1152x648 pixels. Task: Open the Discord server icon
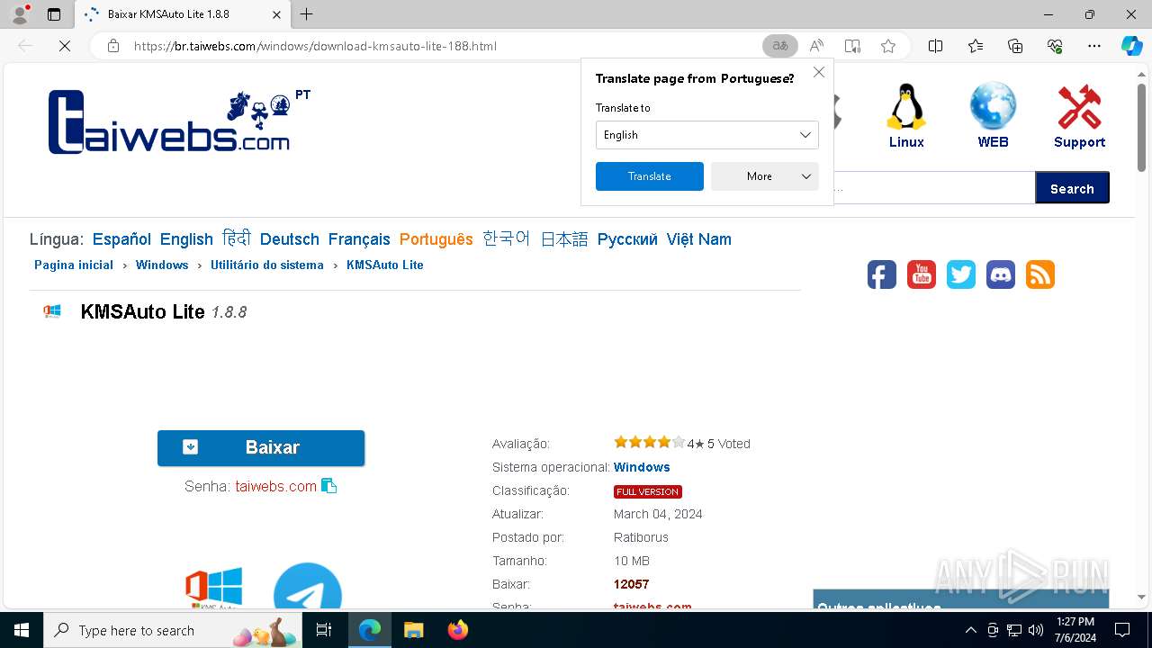pos(1001,274)
